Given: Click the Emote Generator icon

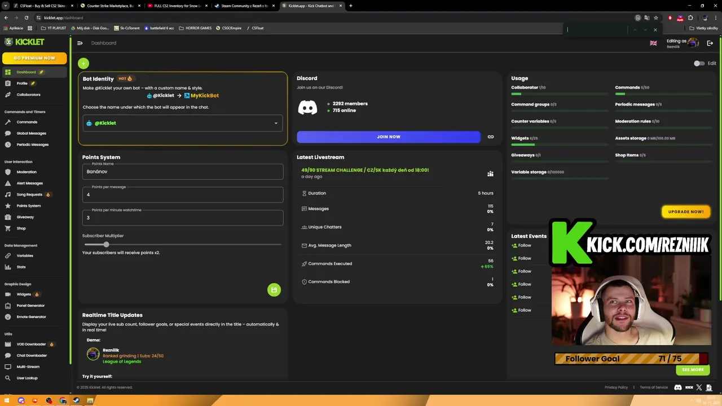Looking at the screenshot, I should point(8,317).
